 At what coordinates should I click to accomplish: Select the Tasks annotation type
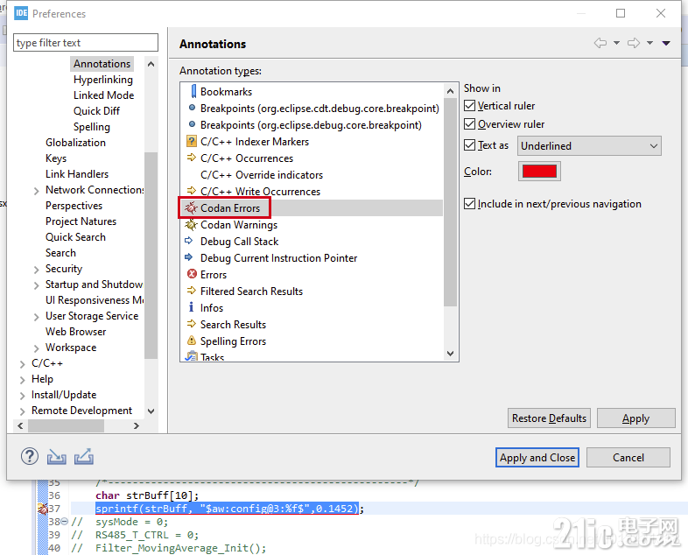pos(312,356)
